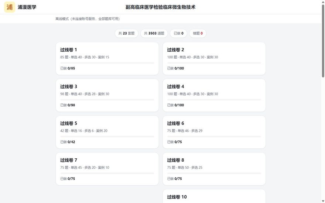This screenshot has height=203, width=325.
Task: Click the 共 23 套题 pill
Action: [x=126, y=33]
